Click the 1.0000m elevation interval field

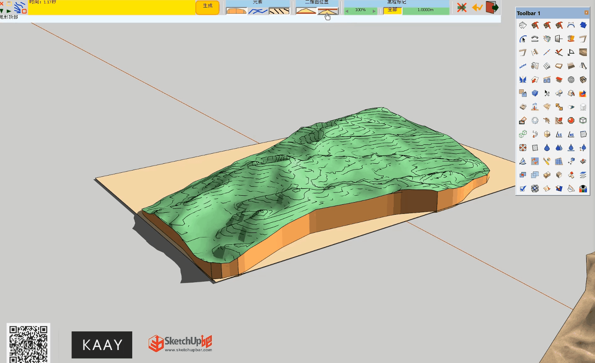425,10
